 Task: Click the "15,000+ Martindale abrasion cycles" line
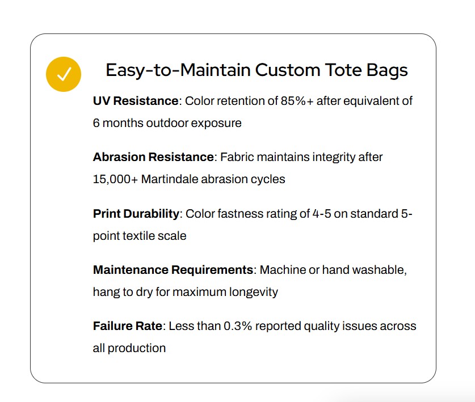(x=189, y=179)
